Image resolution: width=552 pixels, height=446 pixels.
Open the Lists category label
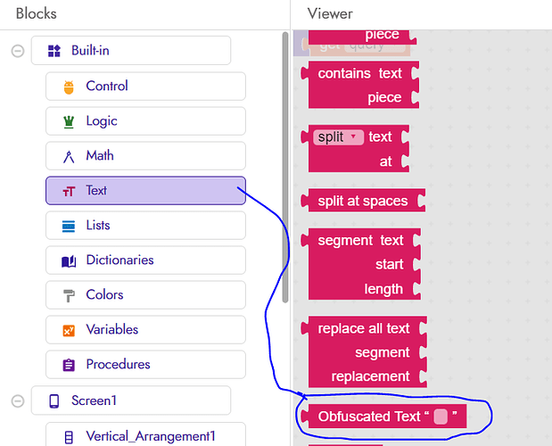pyautogui.click(x=98, y=226)
